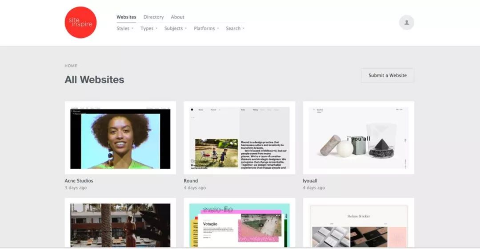Click the HOME breadcrumb link
The image size is (480, 249).
point(71,66)
